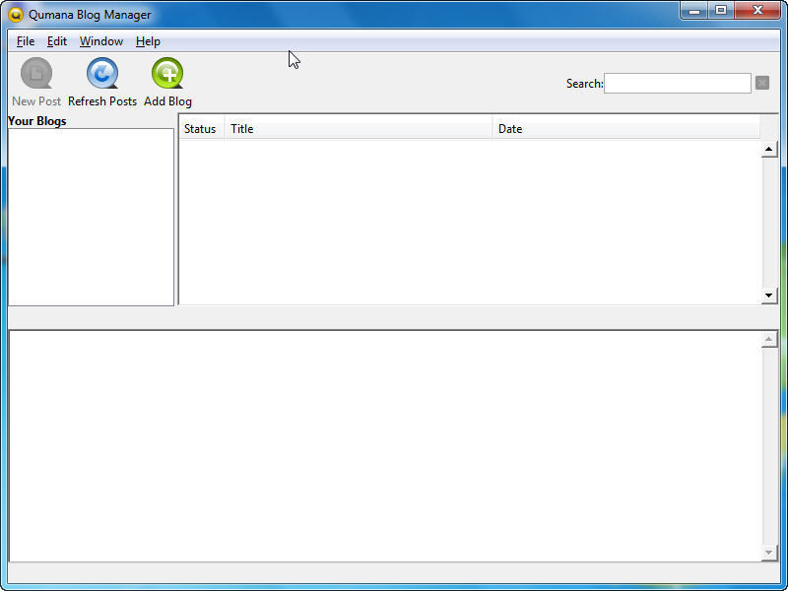Clear the search with the x button
788x591 pixels.
point(761,84)
